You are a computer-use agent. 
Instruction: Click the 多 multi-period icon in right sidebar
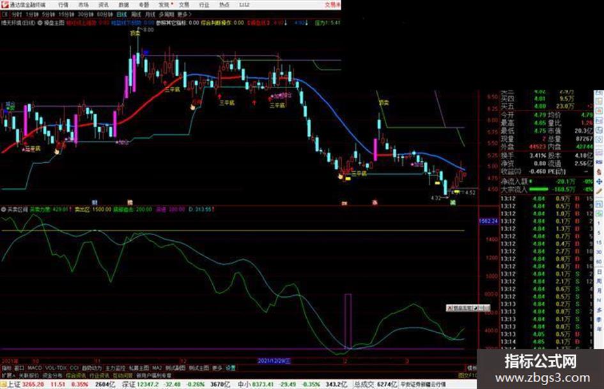(x=599, y=310)
